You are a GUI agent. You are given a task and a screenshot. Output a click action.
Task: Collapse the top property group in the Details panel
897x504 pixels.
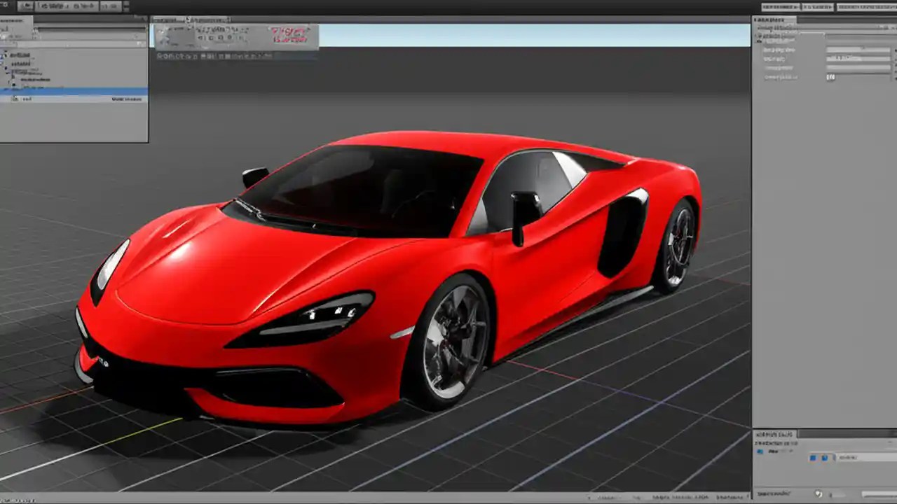pos(755,35)
